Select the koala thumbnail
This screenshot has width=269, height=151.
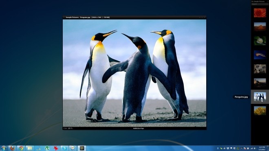click(260, 69)
